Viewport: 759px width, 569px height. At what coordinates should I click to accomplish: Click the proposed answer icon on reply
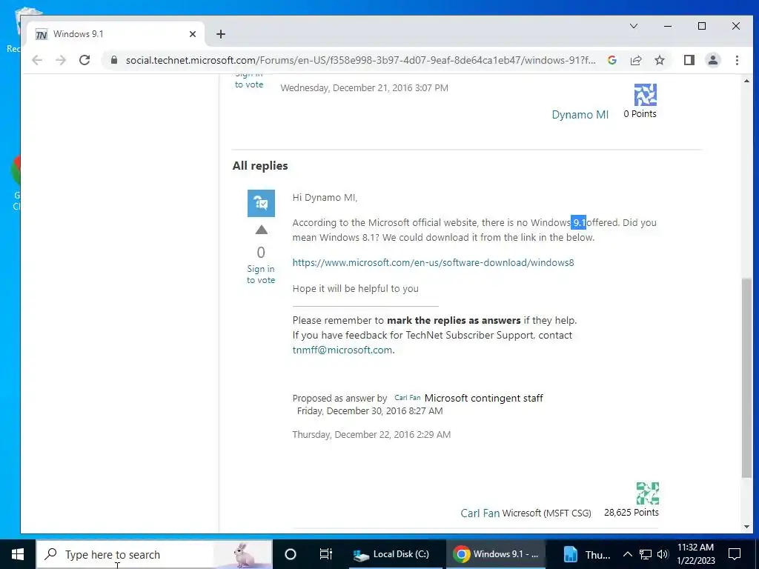click(262, 203)
